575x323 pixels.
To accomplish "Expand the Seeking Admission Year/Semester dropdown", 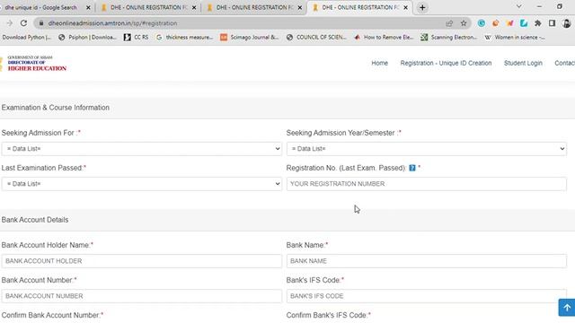I will point(427,149).
